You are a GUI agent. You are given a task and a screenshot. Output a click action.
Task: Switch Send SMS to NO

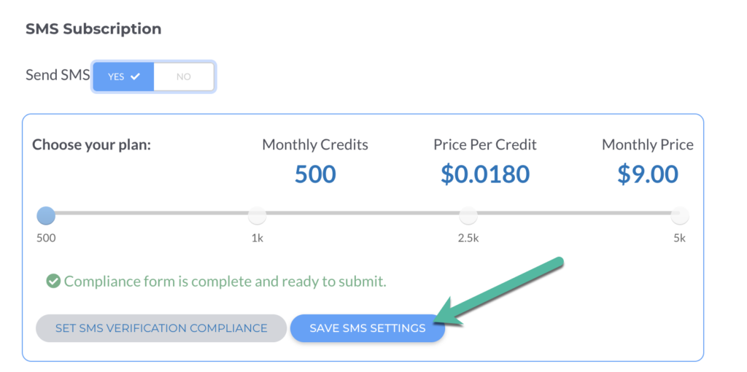[x=184, y=76]
